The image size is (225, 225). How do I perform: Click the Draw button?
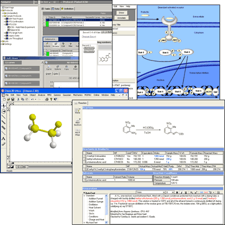click(x=121, y=12)
